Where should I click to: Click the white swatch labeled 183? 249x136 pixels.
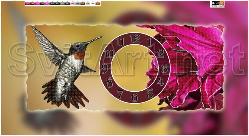point(92,4)
